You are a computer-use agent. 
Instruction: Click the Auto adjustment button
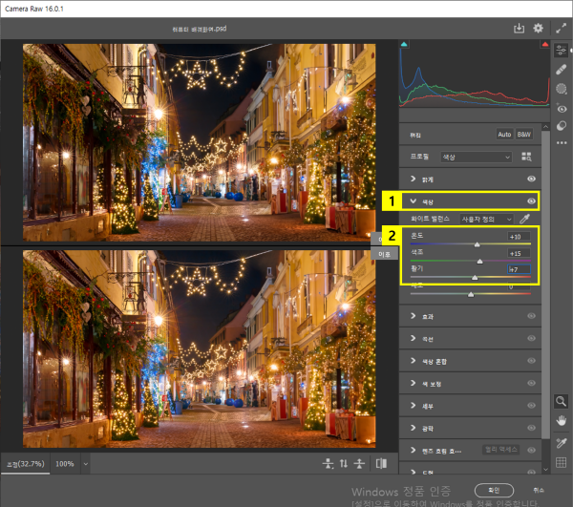503,135
